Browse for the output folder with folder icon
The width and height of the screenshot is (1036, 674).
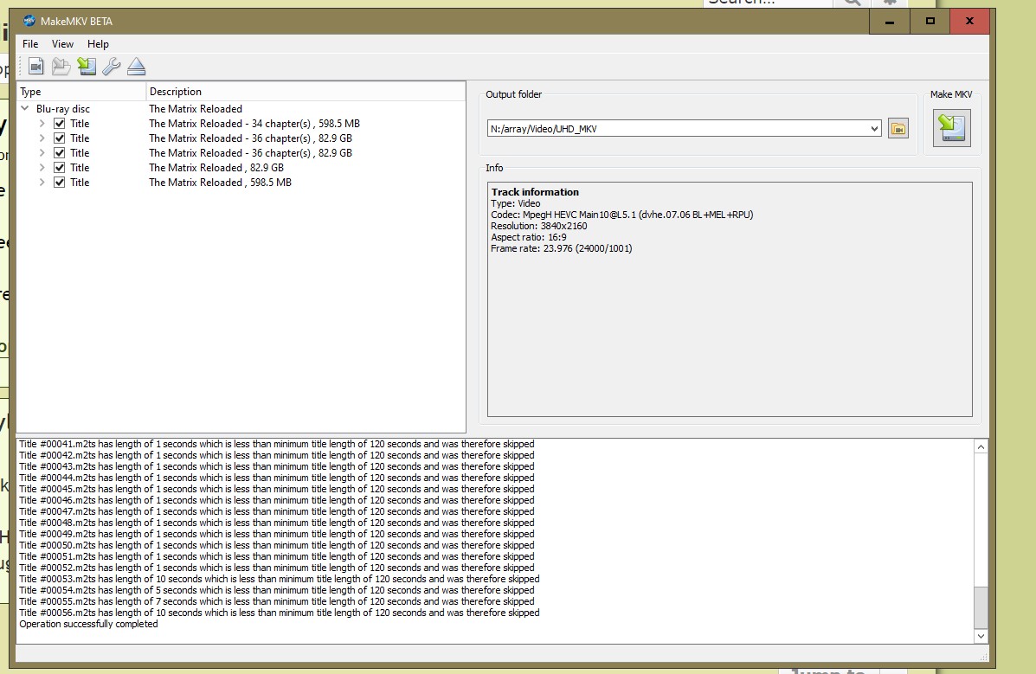[898, 128]
